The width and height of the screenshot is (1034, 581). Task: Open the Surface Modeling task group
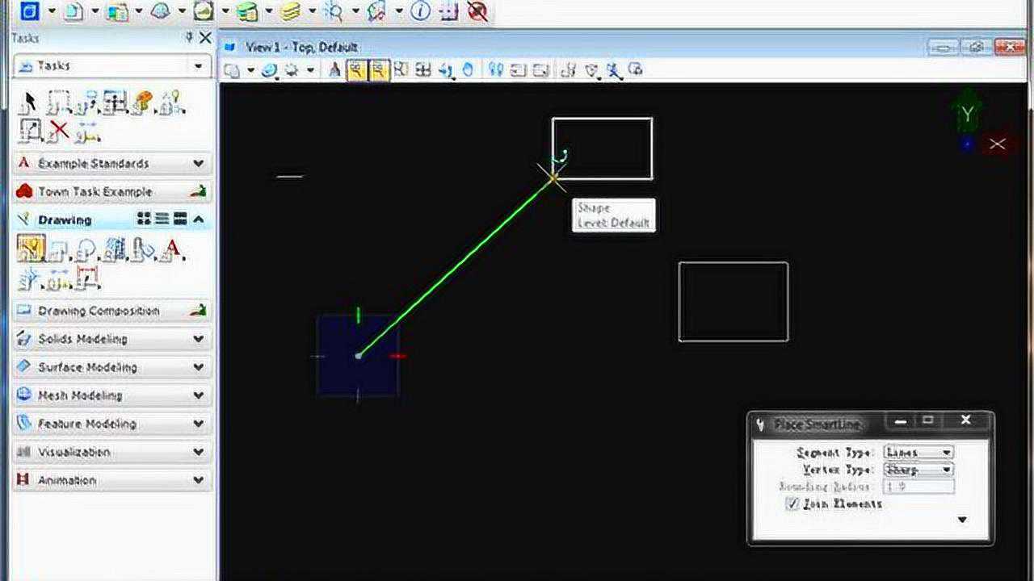tap(112, 367)
